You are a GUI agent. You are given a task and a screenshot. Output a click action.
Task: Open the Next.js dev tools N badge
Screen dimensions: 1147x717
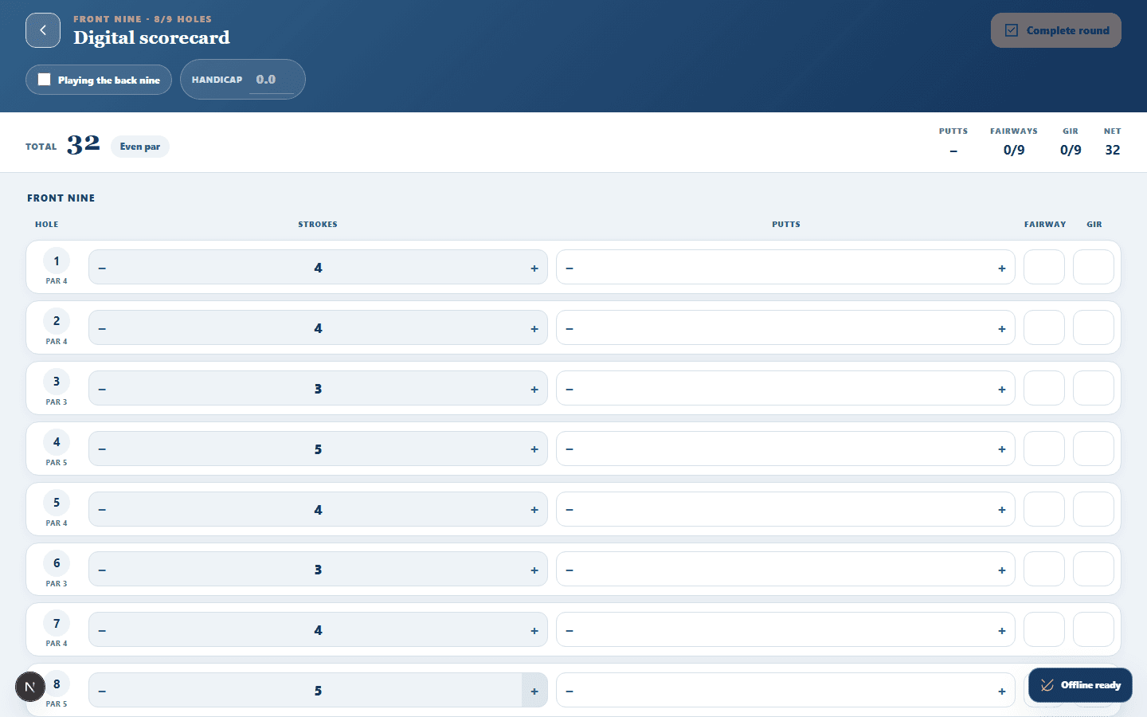[x=30, y=687]
